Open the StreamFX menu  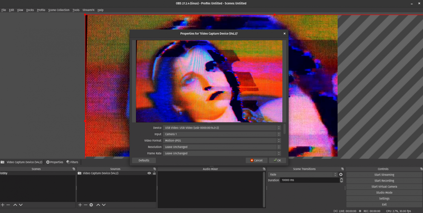[88, 10]
